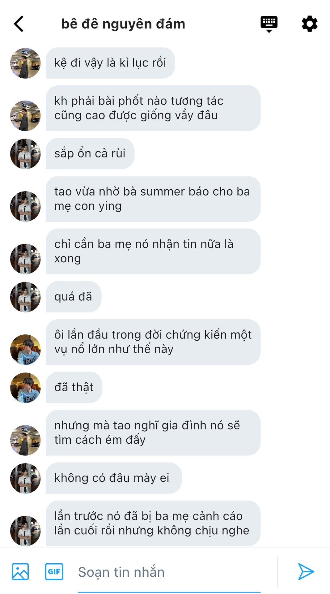Focus the 'Soạn tin nhắn' message field
This screenshot has height=594, width=330.
(x=169, y=572)
